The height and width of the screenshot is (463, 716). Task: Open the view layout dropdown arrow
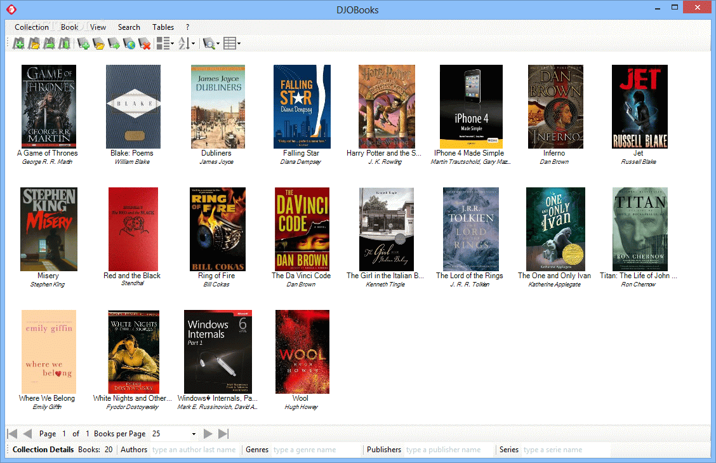tap(172, 44)
